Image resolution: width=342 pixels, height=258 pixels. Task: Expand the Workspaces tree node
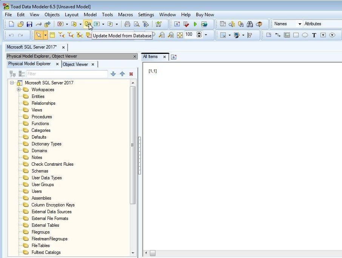18,90
